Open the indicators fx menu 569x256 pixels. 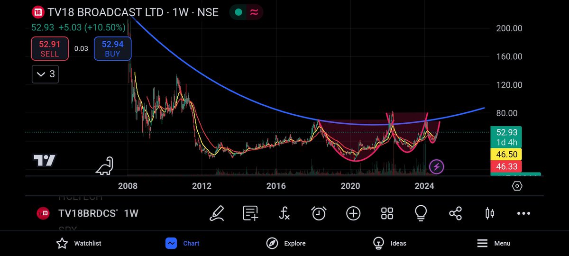(284, 213)
